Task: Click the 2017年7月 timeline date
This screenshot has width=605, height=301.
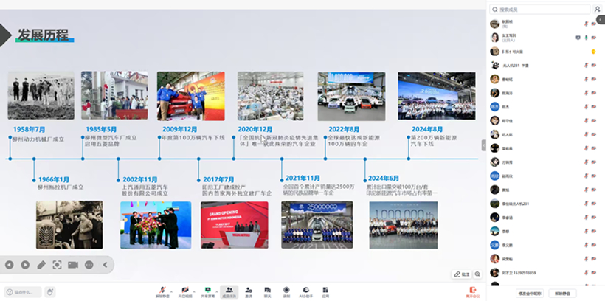Action: point(218,179)
